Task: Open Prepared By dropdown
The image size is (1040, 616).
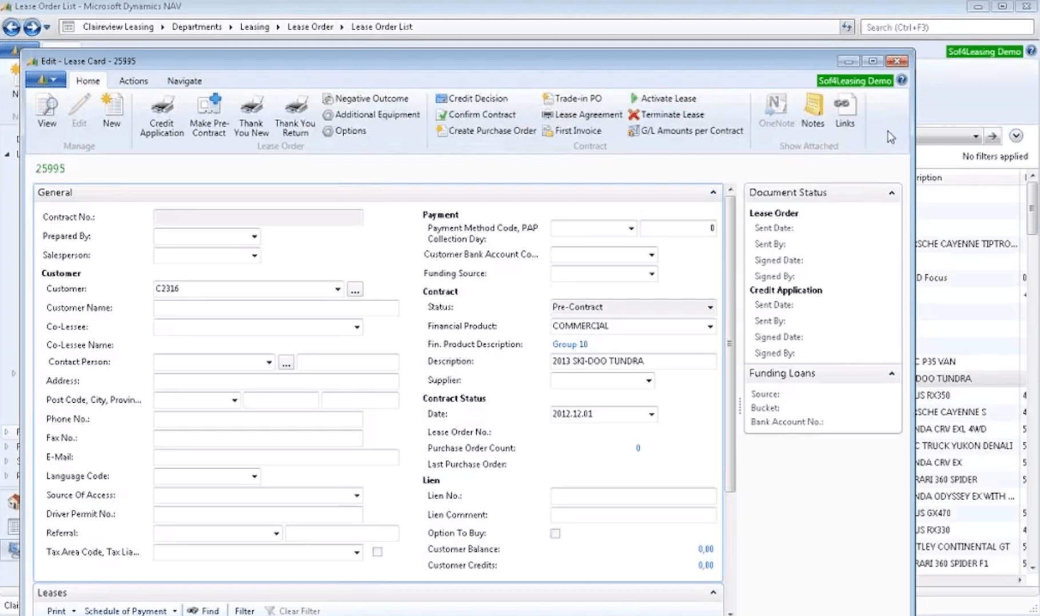Action: point(254,237)
